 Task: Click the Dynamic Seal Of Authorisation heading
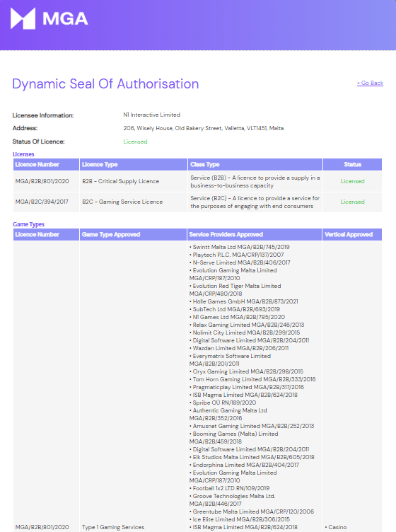[105, 83]
